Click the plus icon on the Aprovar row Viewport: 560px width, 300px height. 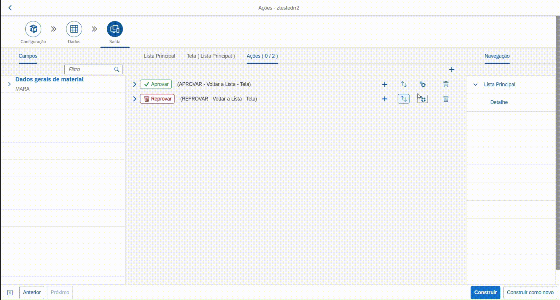click(x=385, y=84)
